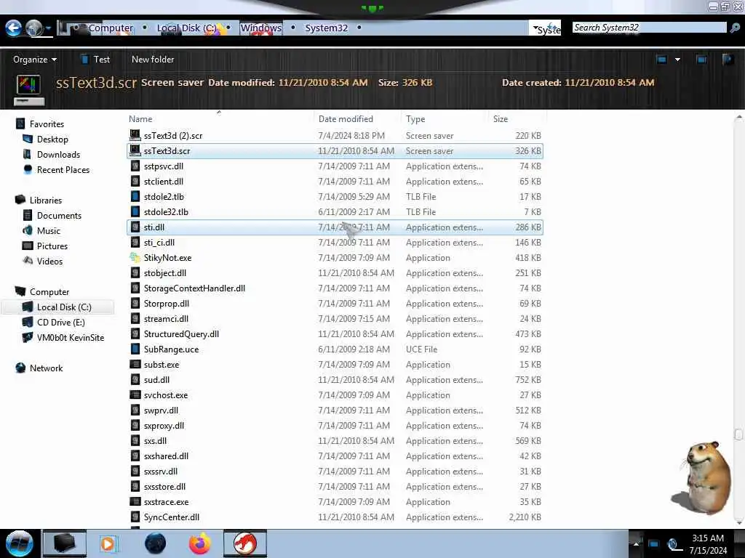Open Firefox from the taskbar
745x558 pixels.
coord(200,543)
